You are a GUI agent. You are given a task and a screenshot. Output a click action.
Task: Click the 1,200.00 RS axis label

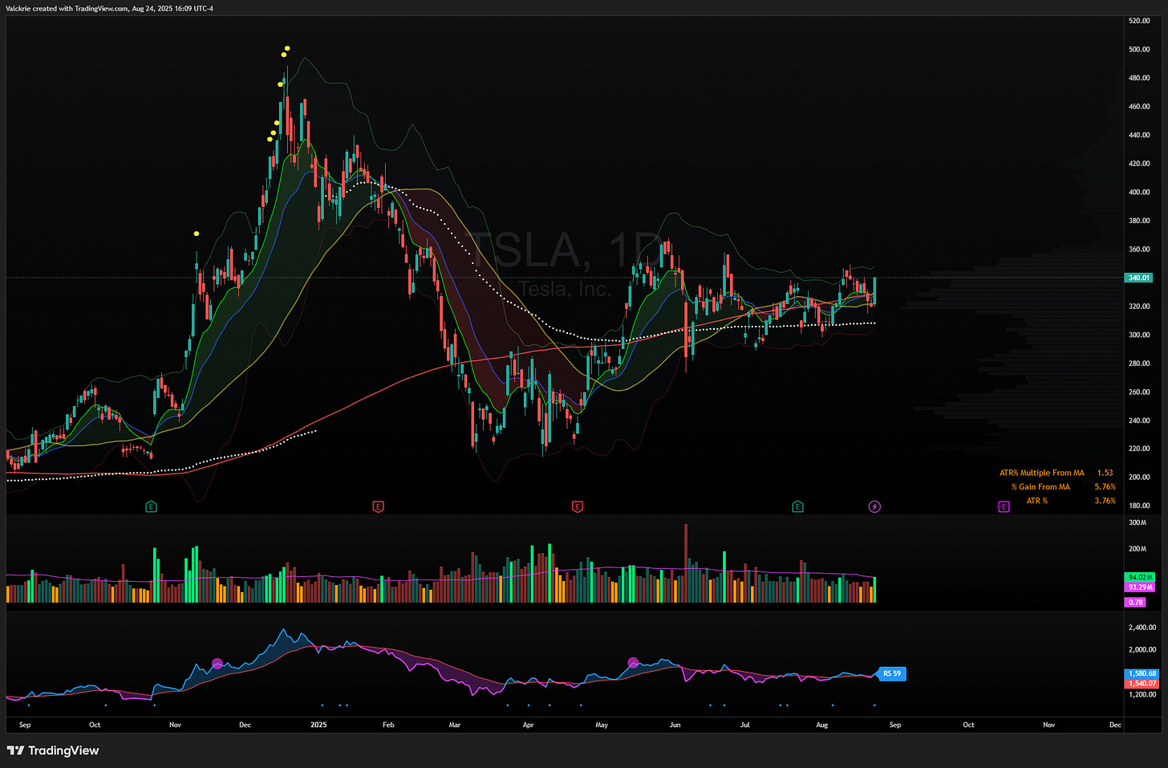(1142, 694)
